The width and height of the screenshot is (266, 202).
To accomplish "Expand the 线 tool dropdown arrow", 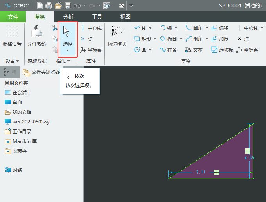I will [150, 28].
